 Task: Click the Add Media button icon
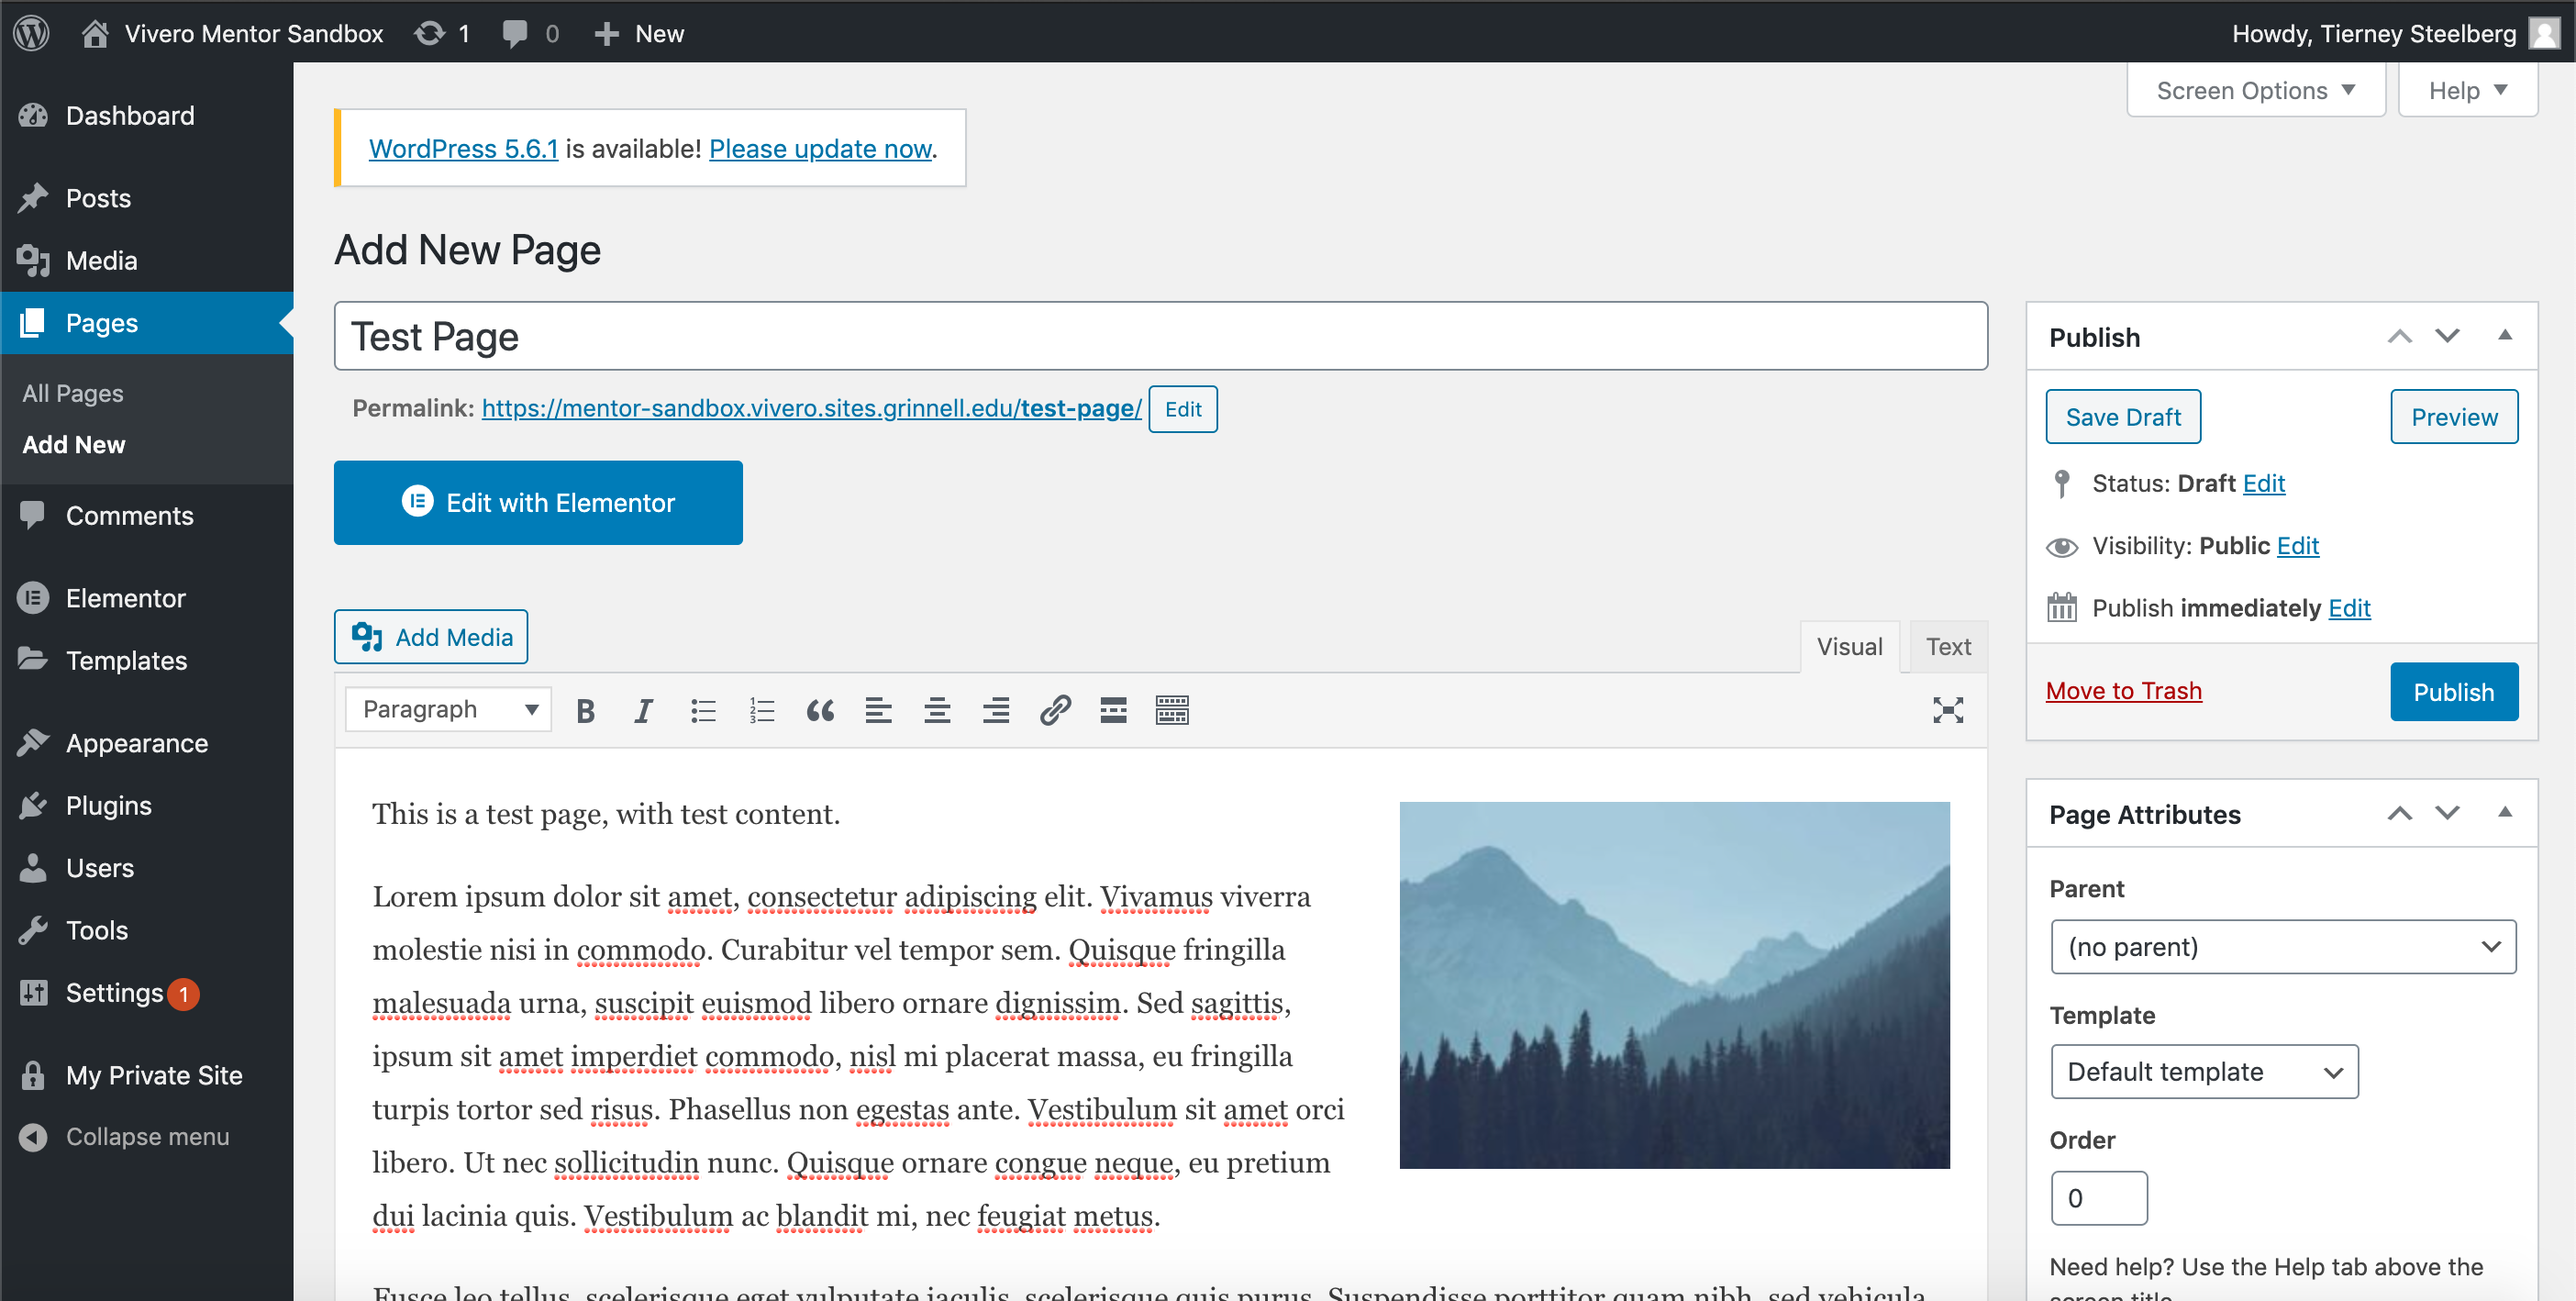coord(367,636)
